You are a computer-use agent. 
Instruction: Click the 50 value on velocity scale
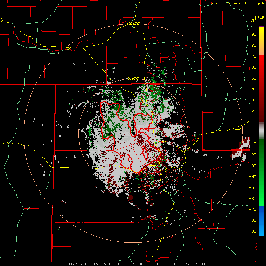[254, 78]
